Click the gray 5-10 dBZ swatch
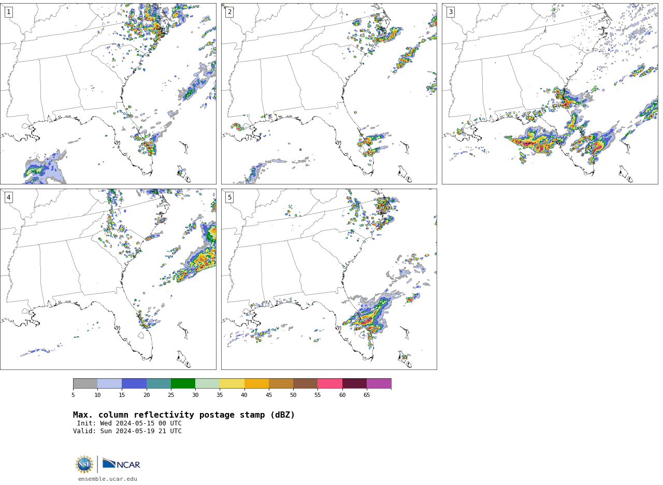663x485 pixels. coord(85,383)
